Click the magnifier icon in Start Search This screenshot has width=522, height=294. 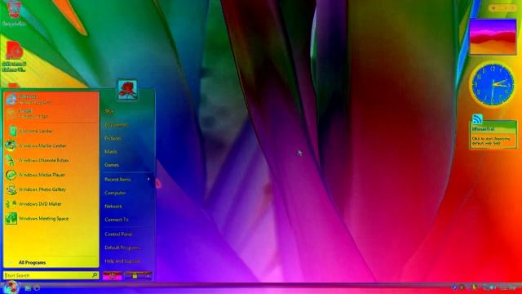(95, 275)
